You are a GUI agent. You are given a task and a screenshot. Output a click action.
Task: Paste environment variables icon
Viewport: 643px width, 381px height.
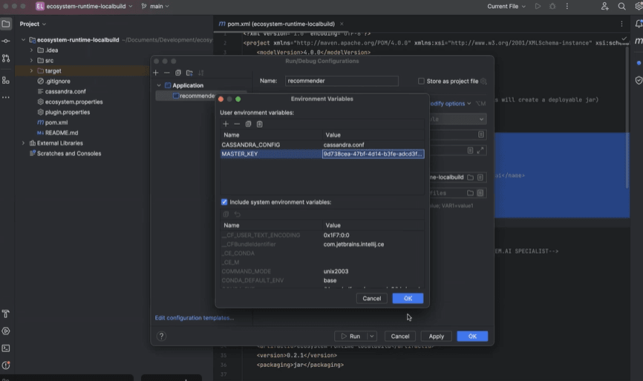(x=260, y=124)
